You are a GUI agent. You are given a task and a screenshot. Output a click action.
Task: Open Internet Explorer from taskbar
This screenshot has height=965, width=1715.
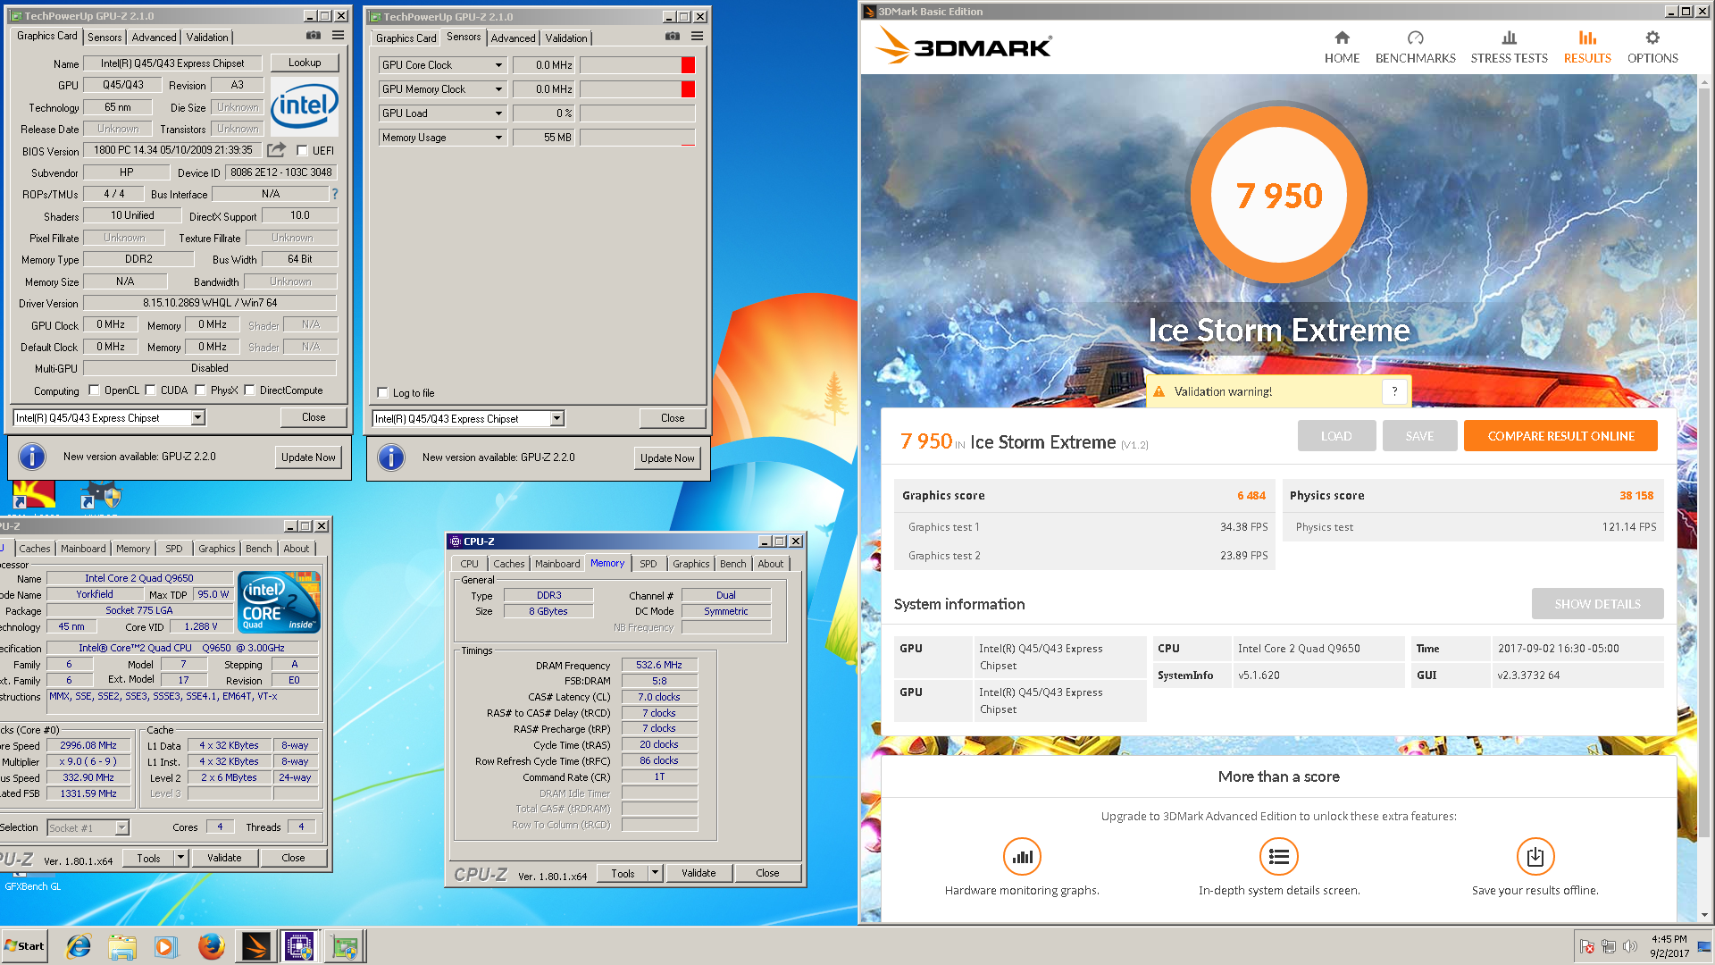(x=79, y=946)
